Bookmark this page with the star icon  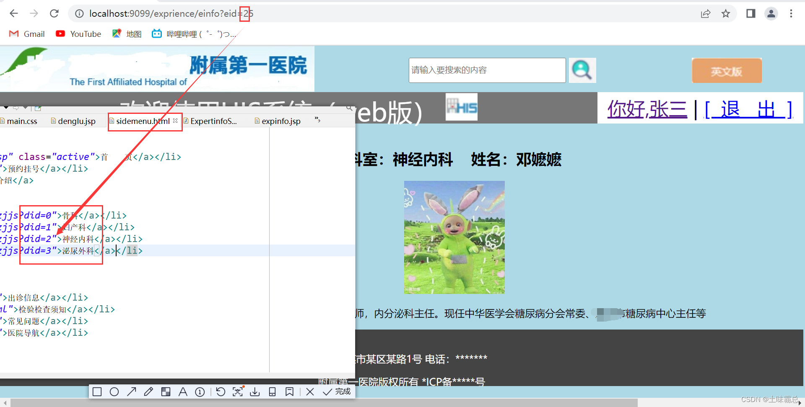click(726, 14)
